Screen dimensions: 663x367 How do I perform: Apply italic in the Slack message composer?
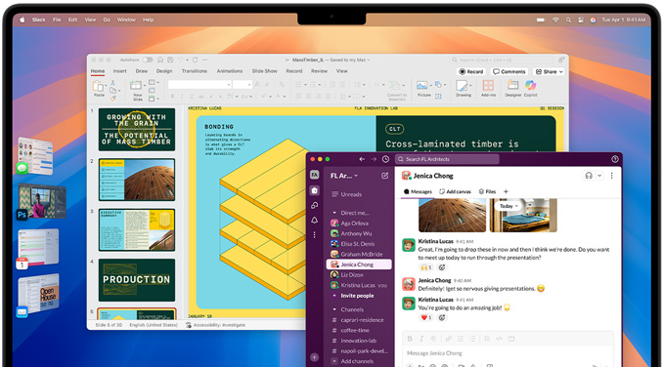click(421, 339)
